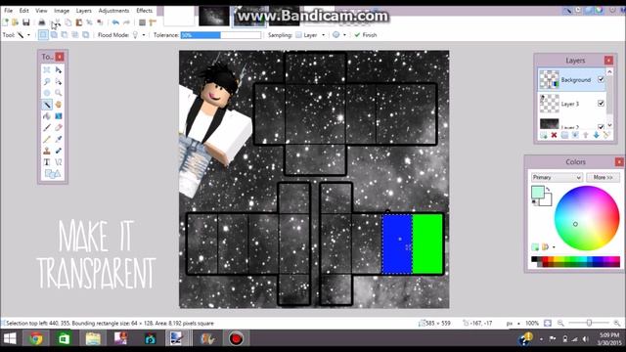This screenshot has height=352, width=626.
Task: Choose Invert (xor) selection mode
Action: [x=86, y=35]
